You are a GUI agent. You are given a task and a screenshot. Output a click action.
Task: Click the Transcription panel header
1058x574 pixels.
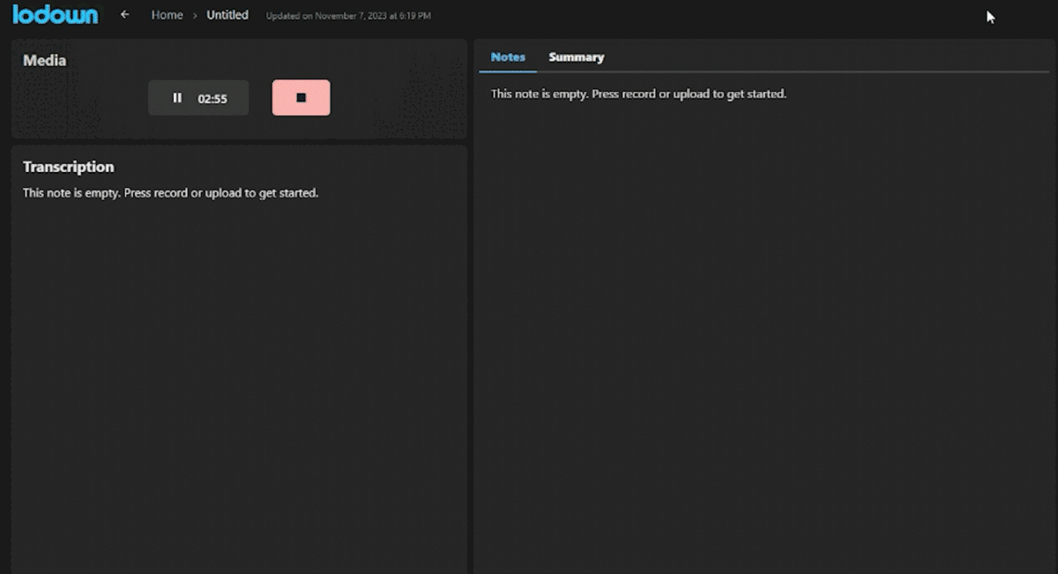(69, 167)
